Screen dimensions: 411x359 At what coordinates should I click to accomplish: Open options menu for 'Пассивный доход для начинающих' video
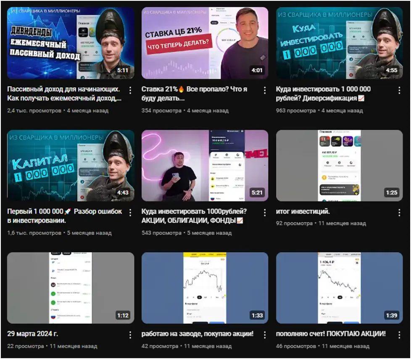[130, 90]
